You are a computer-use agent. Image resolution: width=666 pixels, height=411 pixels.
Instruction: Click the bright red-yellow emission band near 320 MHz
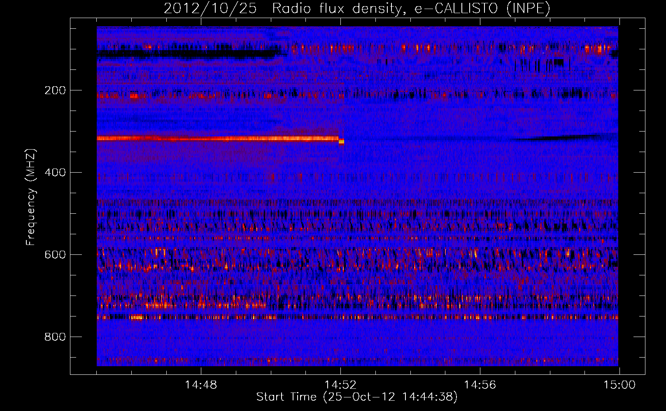(x=218, y=139)
